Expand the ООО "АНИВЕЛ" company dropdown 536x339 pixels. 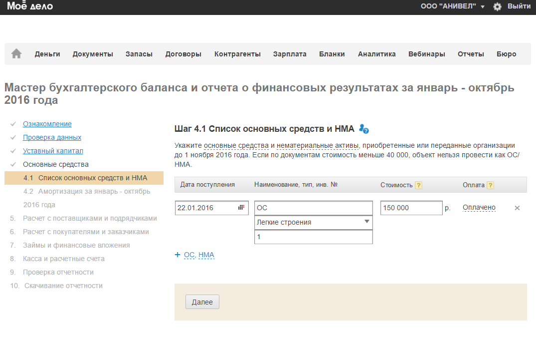coord(452,6)
